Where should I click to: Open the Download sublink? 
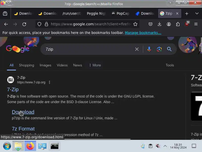(23, 112)
